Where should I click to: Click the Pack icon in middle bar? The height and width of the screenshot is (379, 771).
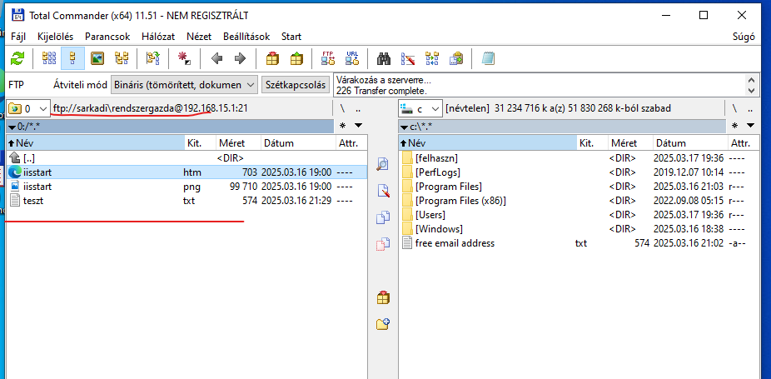click(383, 297)
